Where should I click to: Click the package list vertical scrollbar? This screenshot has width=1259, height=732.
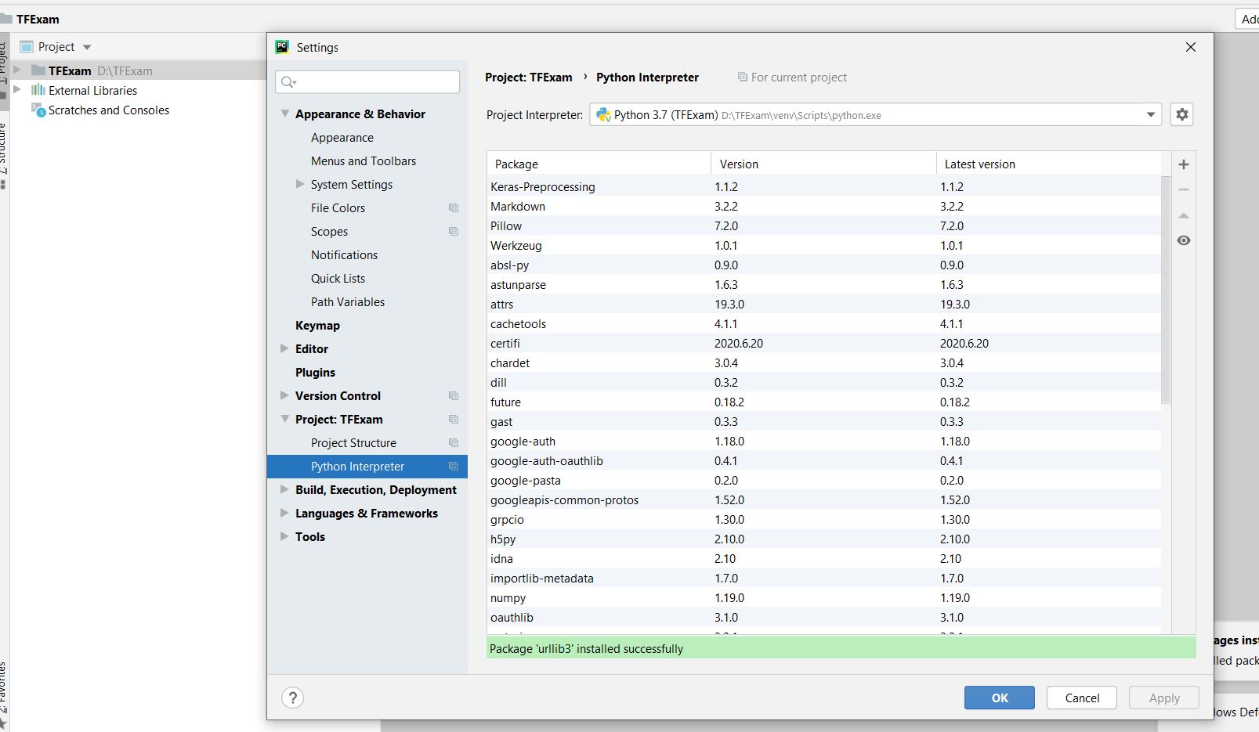(1166, 290)
